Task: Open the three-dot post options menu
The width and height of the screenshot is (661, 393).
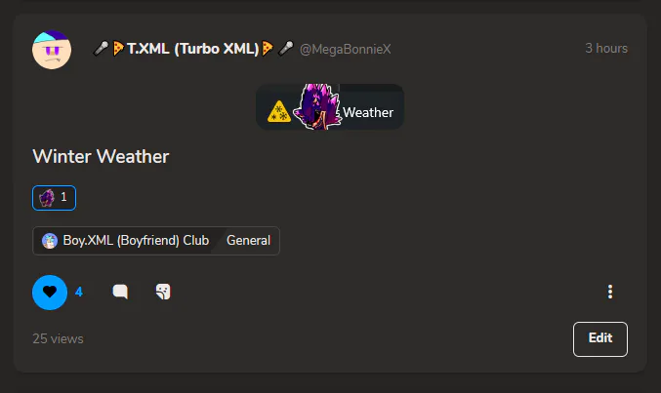Action: tap(610, 292)
